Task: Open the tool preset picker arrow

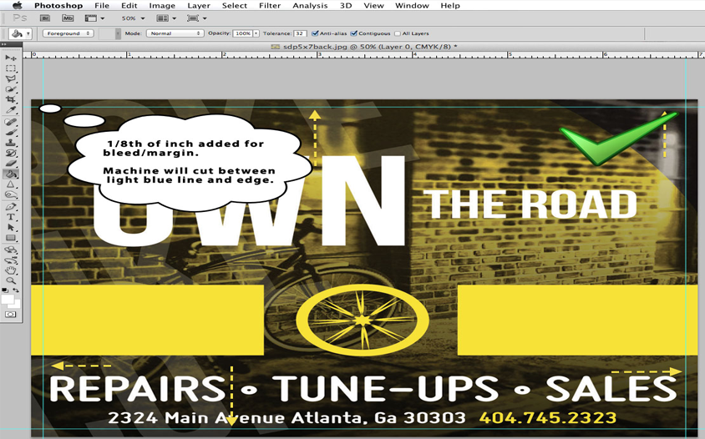Action: click(x=28, y=33)
